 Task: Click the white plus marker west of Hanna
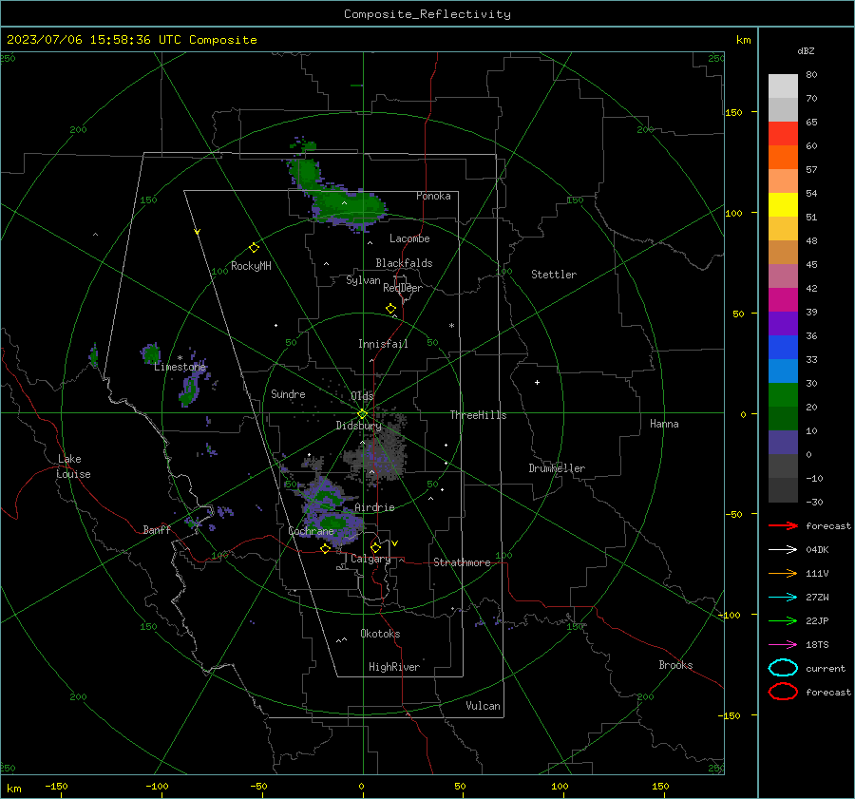pyautogui.click(x=537, y=382)
